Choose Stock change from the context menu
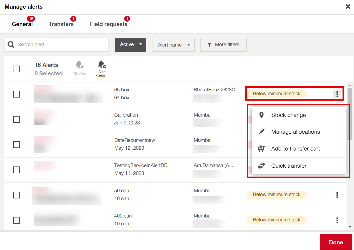The width and height of the screenshot is (354, 250). [x=288, y=115]
